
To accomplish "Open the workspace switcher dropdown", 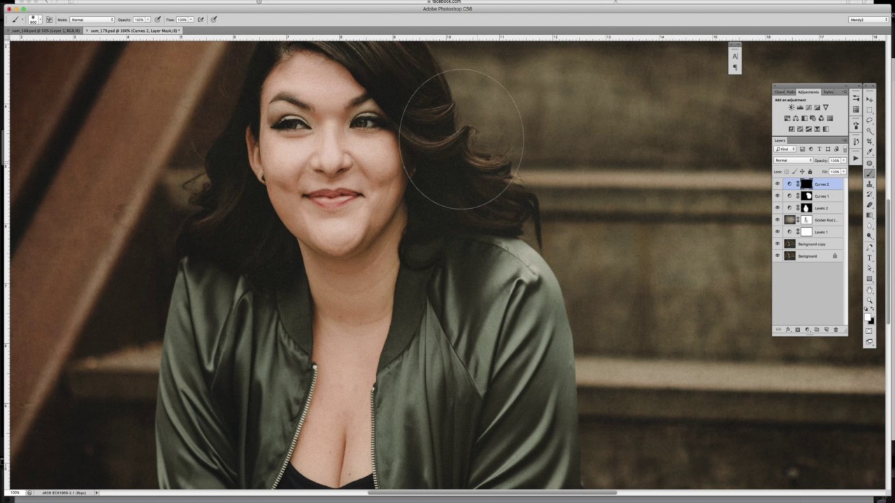I will tap(868, 20).
